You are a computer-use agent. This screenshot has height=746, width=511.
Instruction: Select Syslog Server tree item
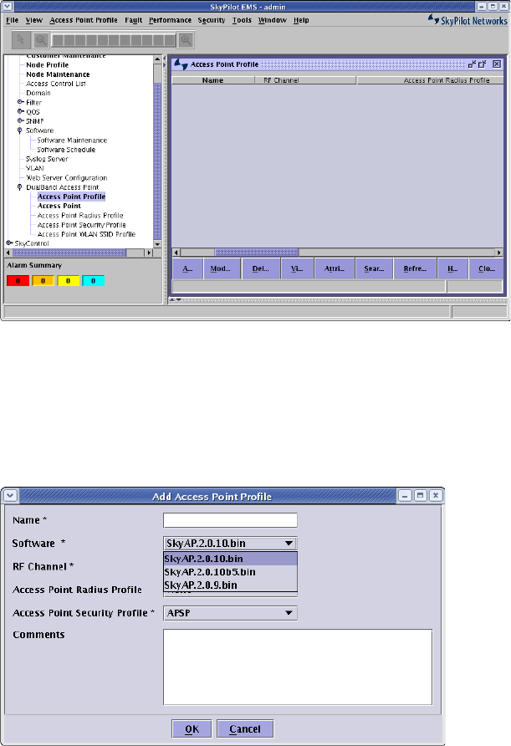pos(47,159)
